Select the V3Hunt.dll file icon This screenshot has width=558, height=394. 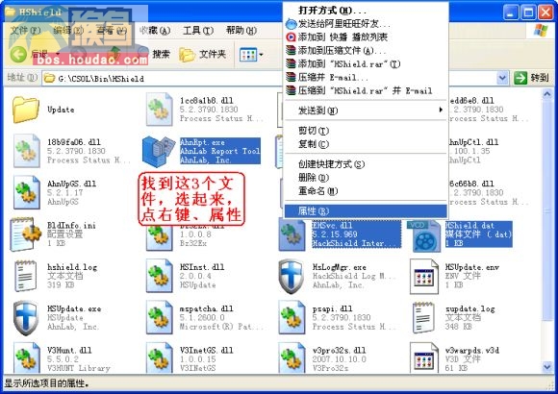click(26, 357)
